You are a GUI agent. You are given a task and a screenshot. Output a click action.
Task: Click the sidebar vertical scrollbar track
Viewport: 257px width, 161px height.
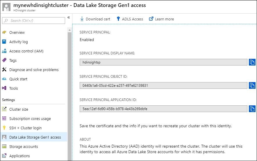coord(69,96)
